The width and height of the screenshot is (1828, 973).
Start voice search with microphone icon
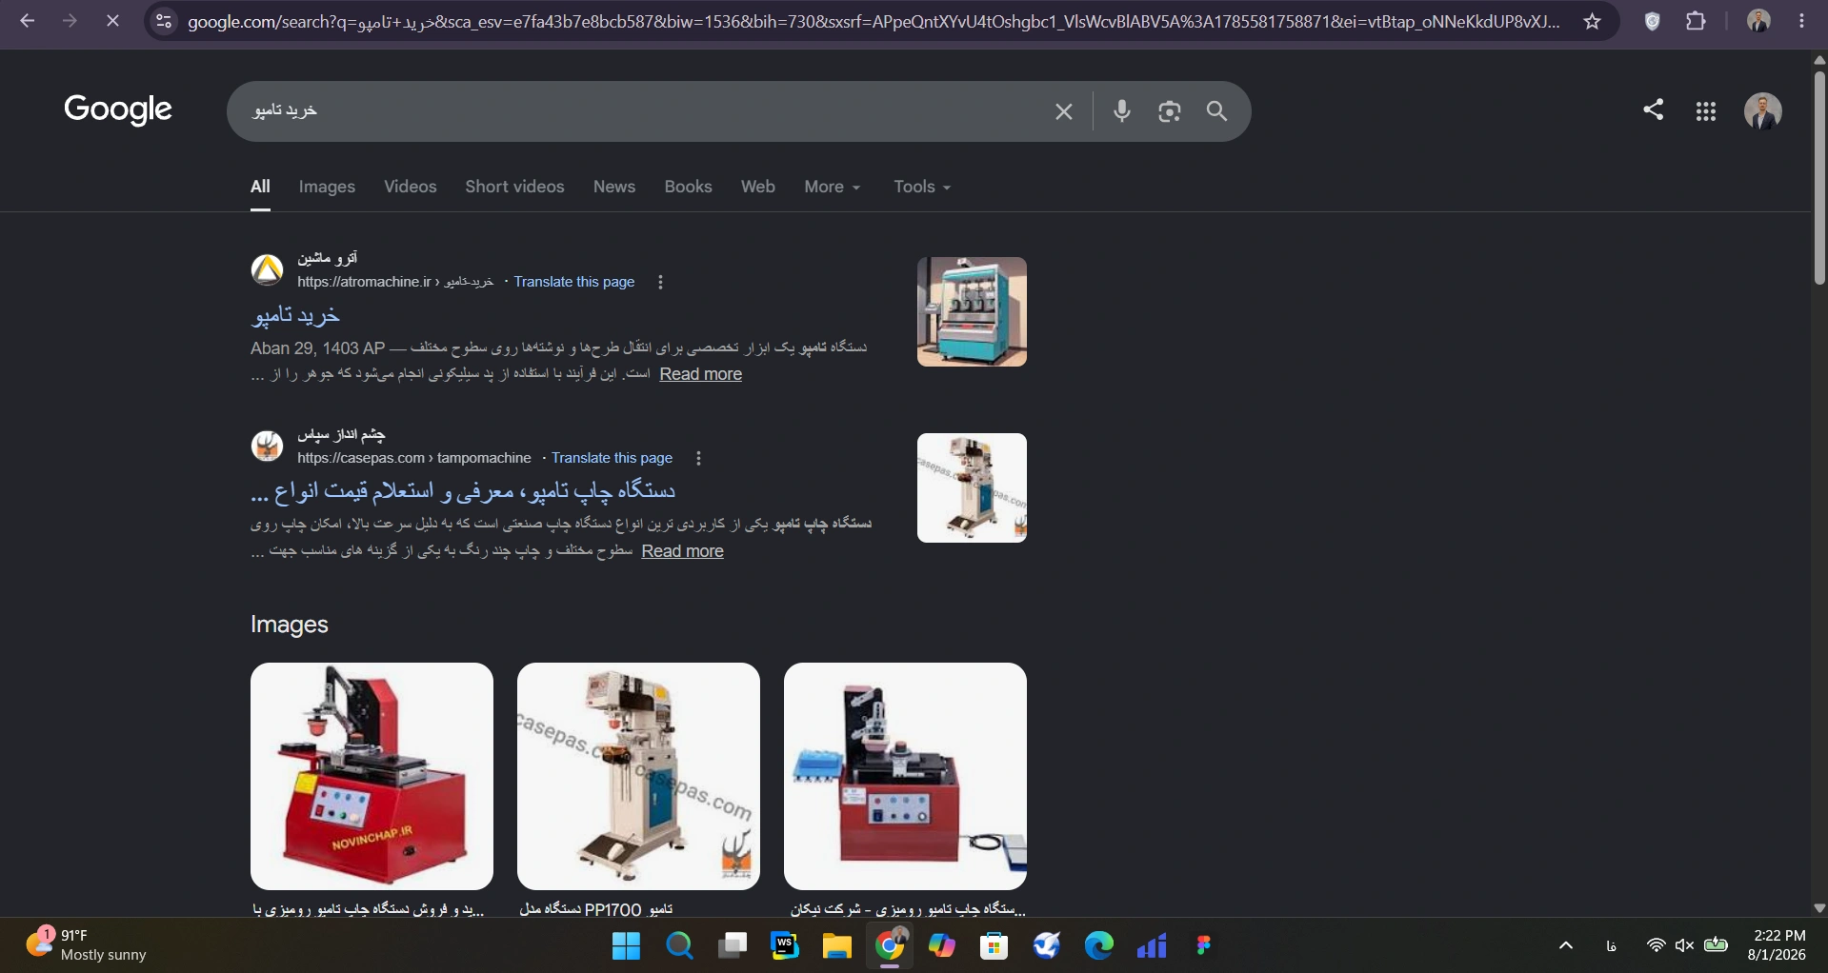(1122, 111)
